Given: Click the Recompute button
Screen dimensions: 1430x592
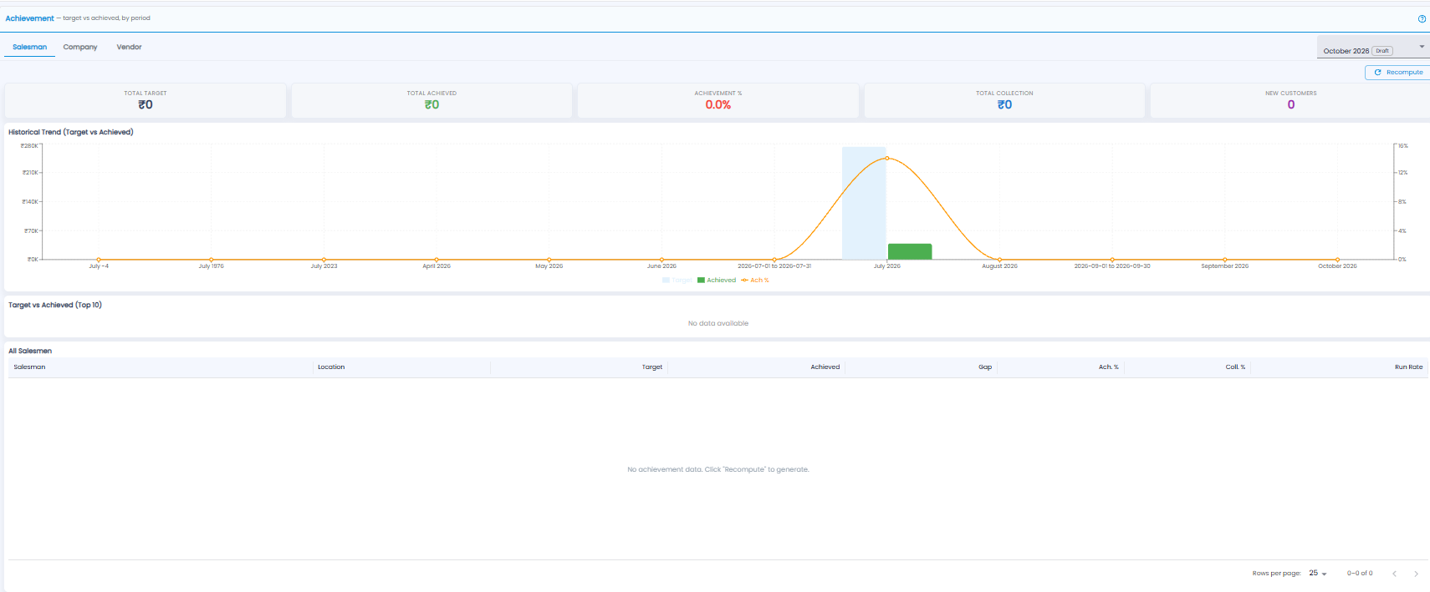Looking at the screenshot, I should click(x=1398, y=73).
